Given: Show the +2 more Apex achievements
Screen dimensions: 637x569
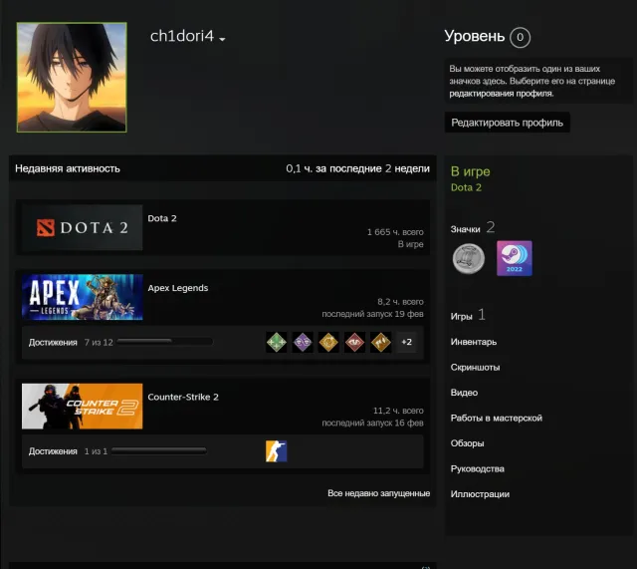Looking at the screenshot, I should (407, 342).
